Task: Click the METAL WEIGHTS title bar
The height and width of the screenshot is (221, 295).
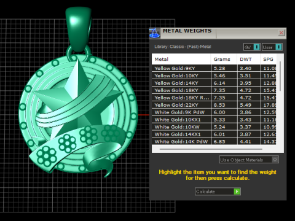Action: pyautogui.click(x=218, y=33)
